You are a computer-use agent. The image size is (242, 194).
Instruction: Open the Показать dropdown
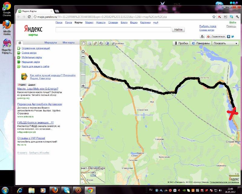tap(225, 43)
